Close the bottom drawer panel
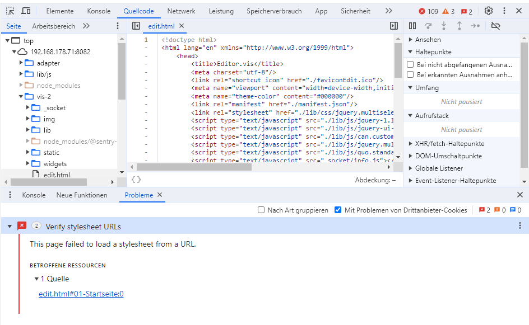The image size is (529, 325). [520, 195]
